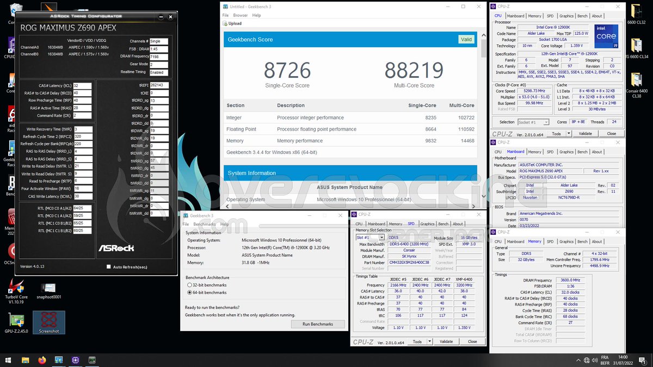This screenshot has width=653, height=367.
Task: Click Validate in the top CPU-Z window
Action: (585, 133)
